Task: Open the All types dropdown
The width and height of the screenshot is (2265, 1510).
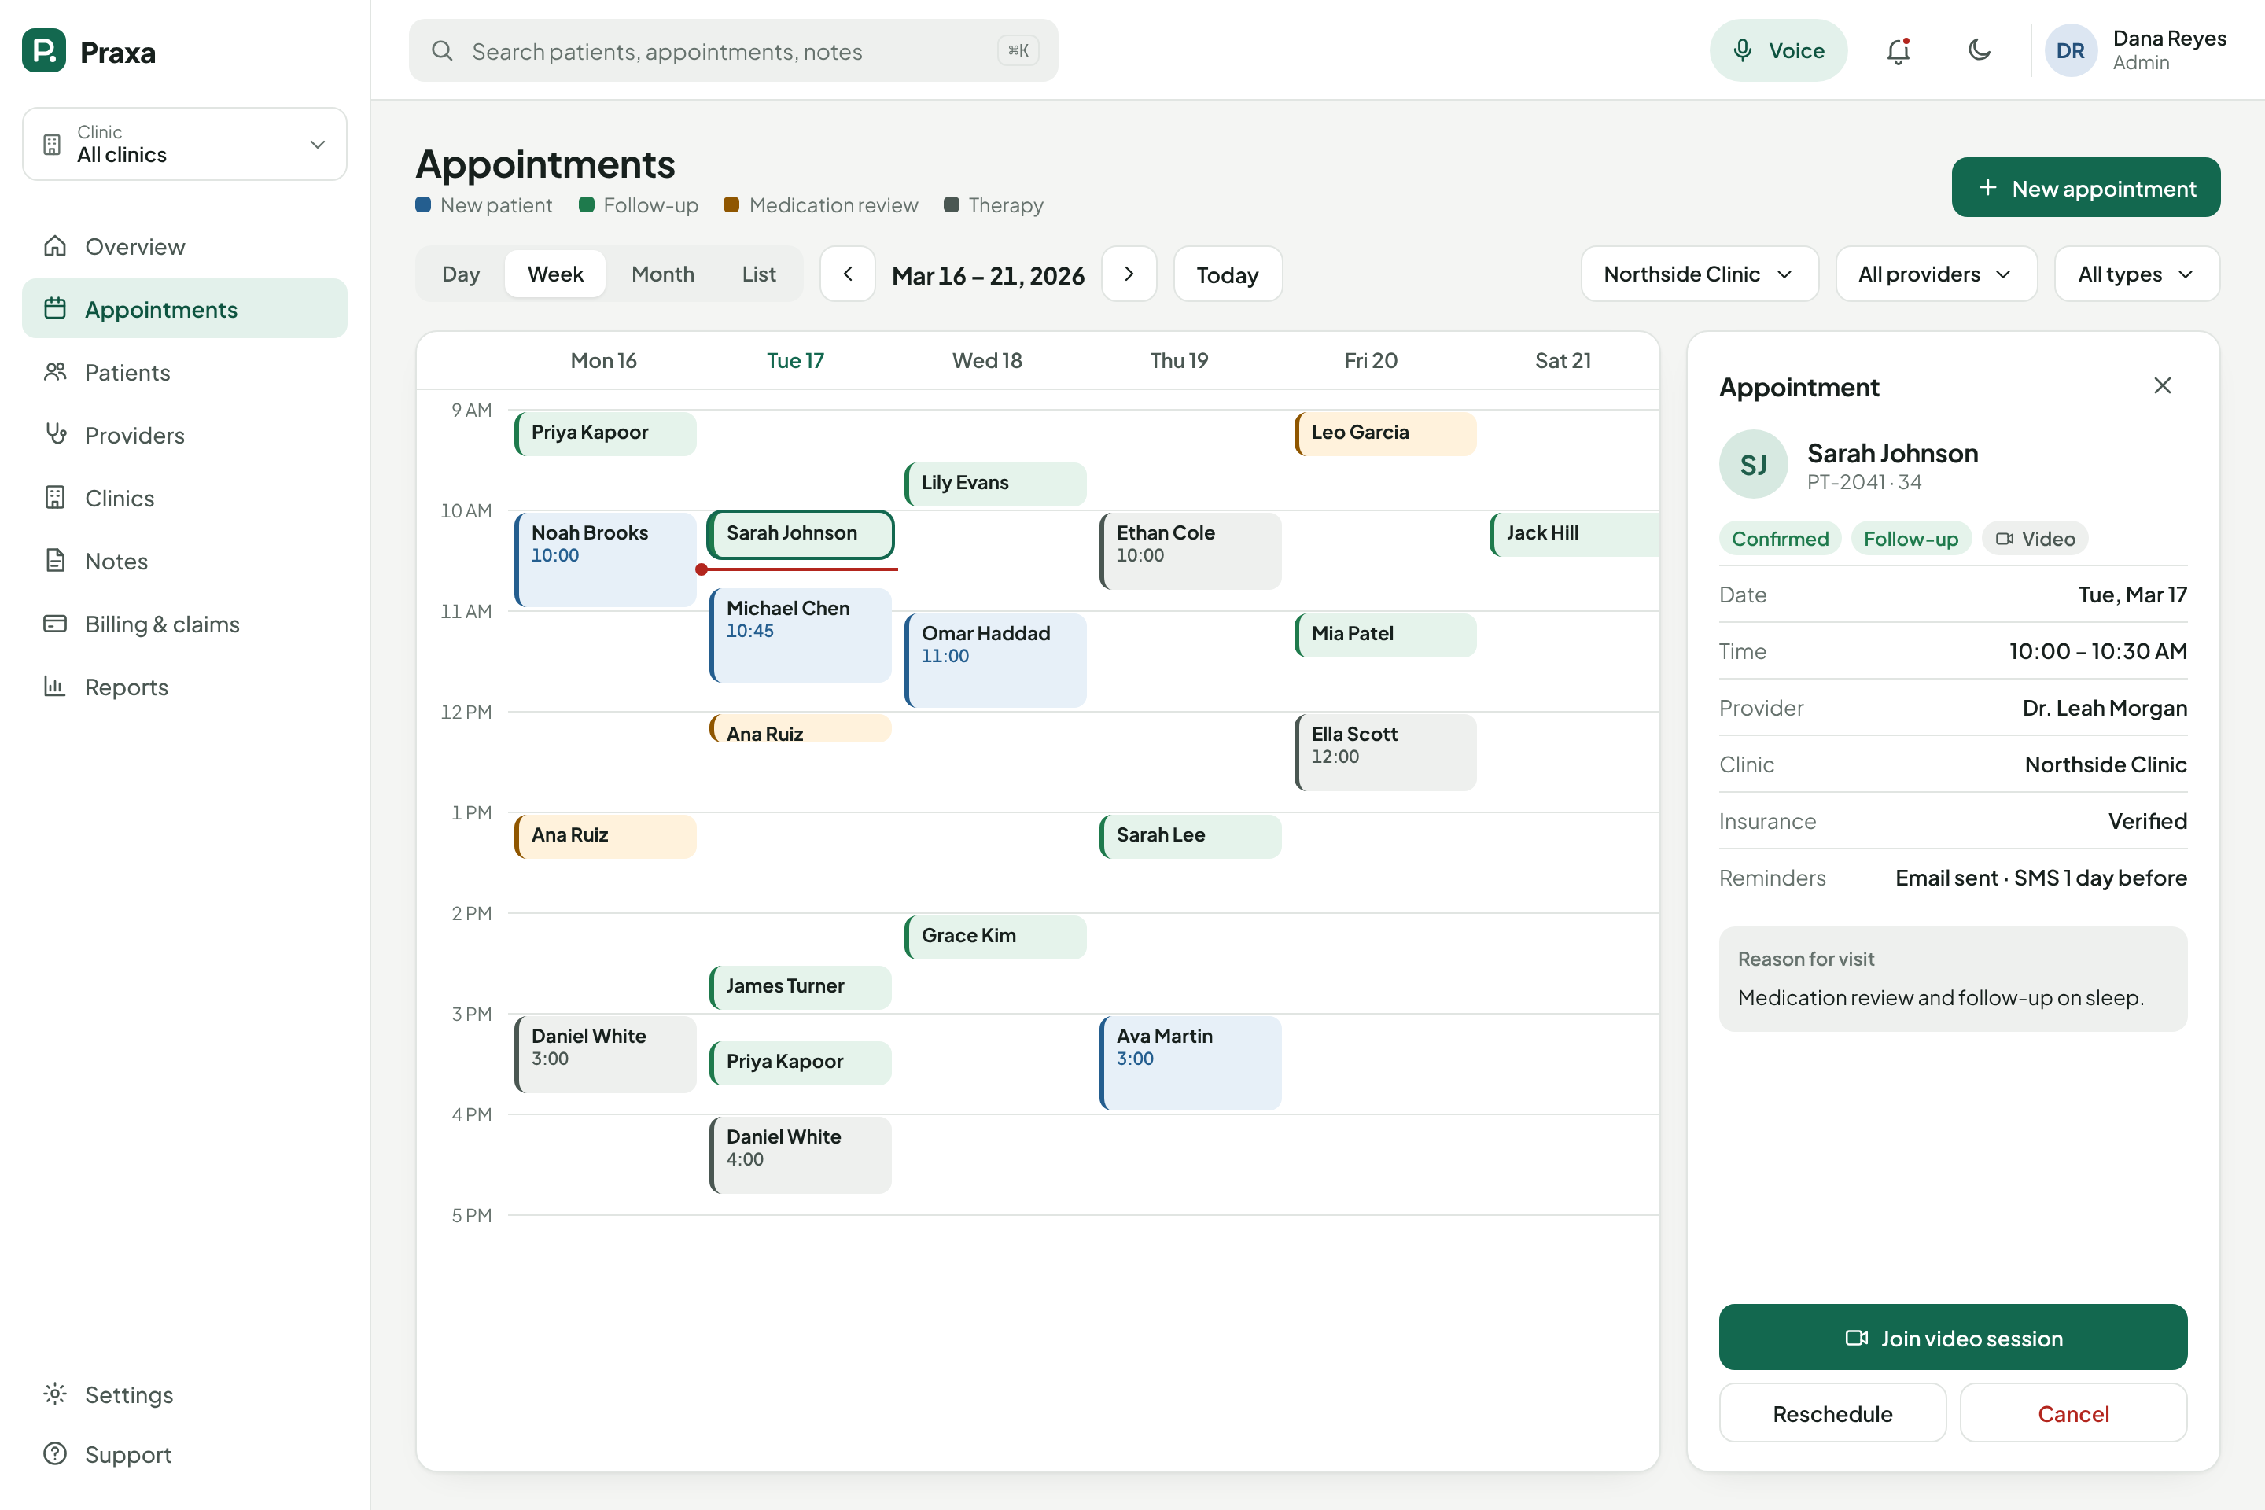Action: [x=2137, y=274]
